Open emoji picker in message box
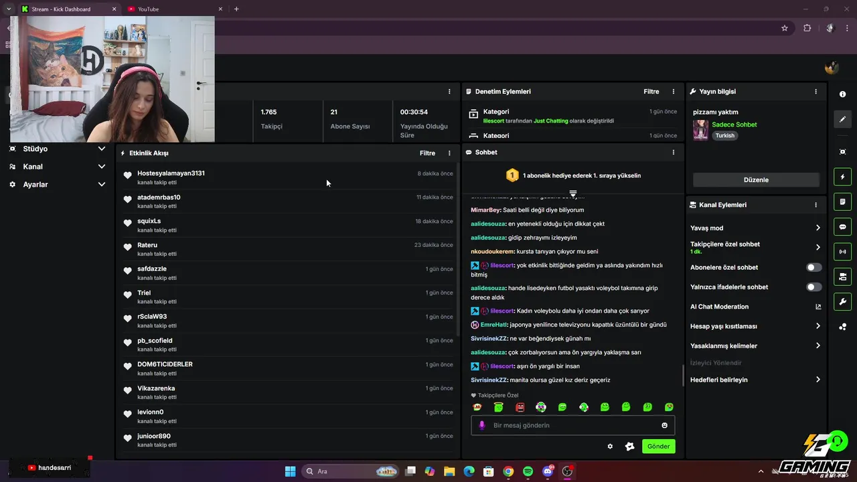 pos(664,425)
